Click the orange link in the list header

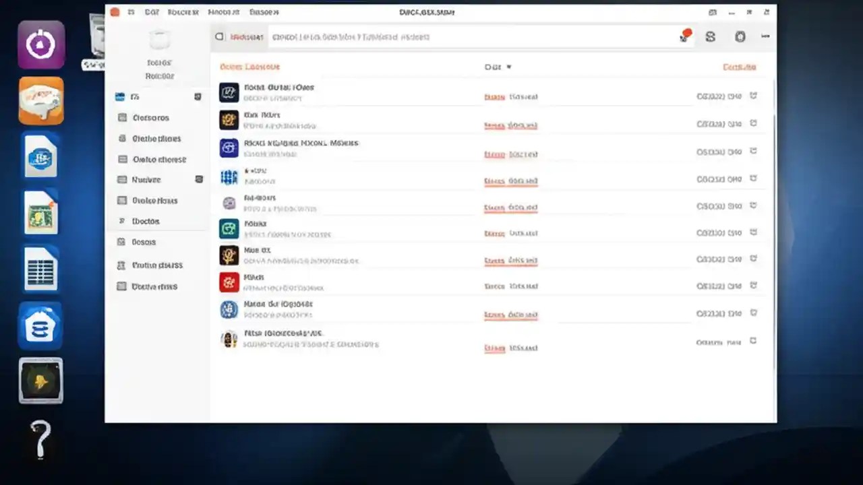[739, 67]
